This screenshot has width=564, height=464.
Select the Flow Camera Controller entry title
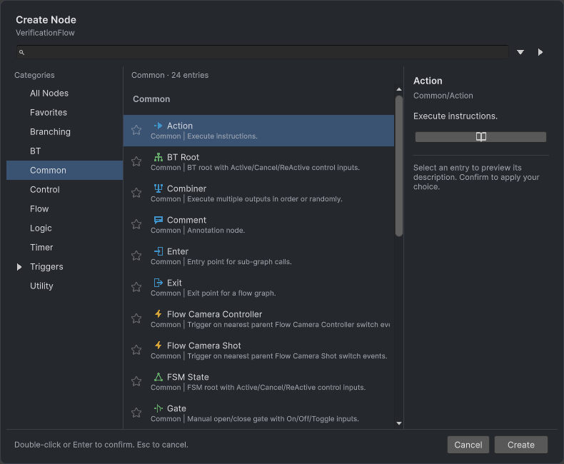point(214,314)
